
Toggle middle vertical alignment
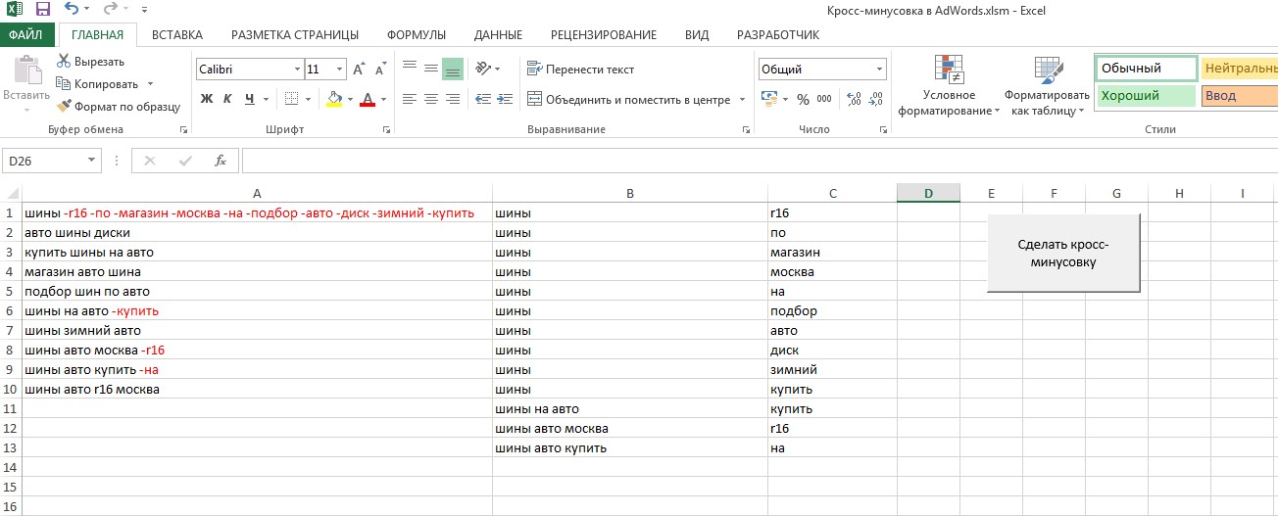point(430,69)
